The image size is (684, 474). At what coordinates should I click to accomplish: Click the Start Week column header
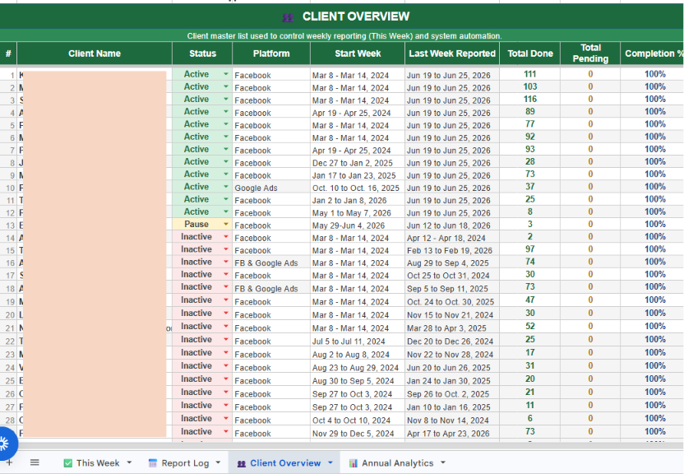coord(358,53)
